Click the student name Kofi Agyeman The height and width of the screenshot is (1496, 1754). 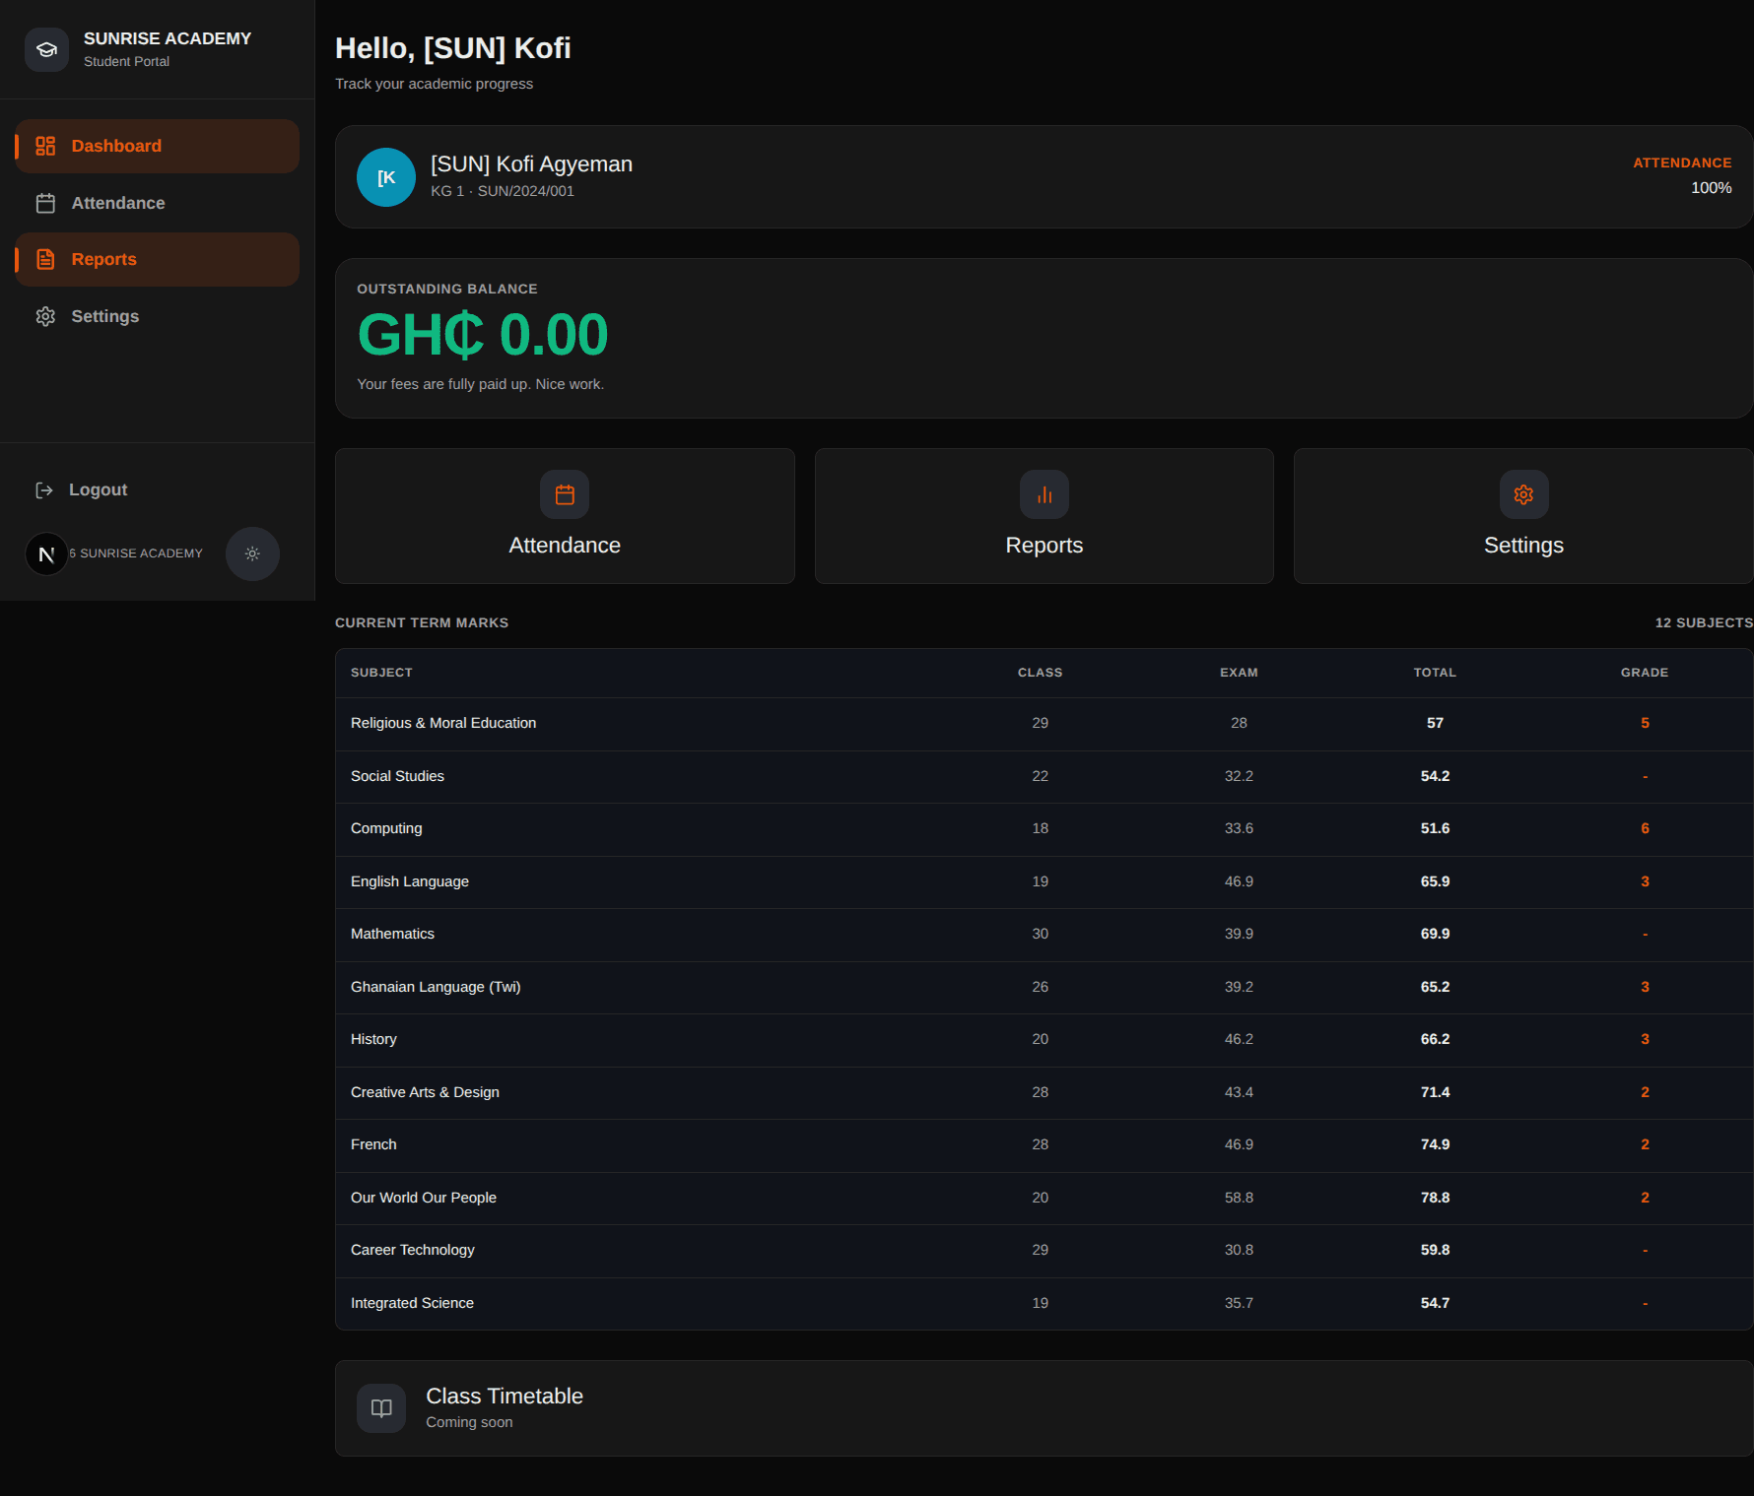(531, 164)
